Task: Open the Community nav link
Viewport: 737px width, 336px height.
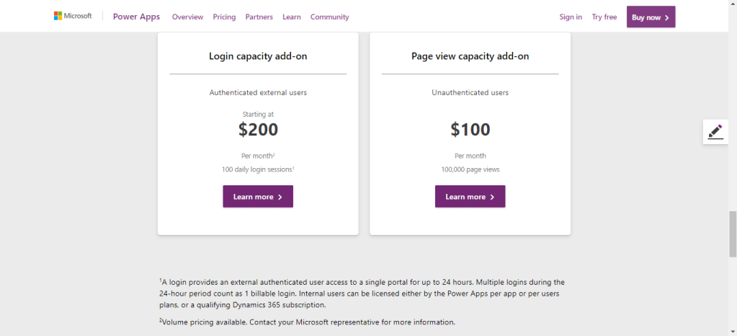Action: point(329,17)
